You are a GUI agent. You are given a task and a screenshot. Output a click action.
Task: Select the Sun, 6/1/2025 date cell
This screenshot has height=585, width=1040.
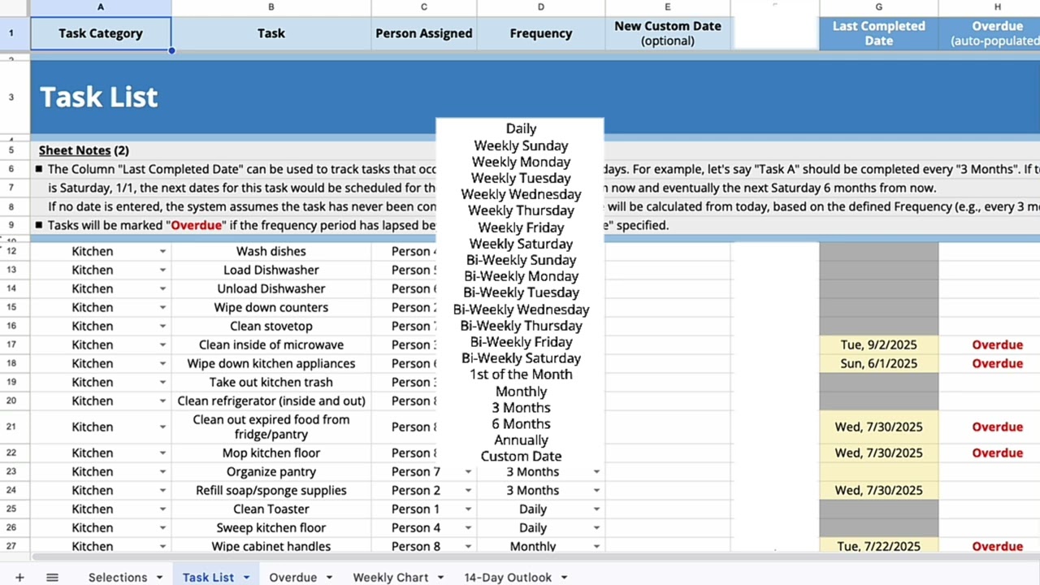click(x=879, y=363)
